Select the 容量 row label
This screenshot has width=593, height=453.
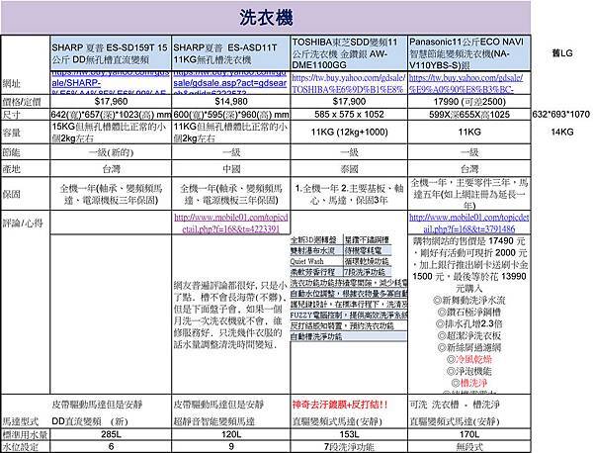point(11,133)
